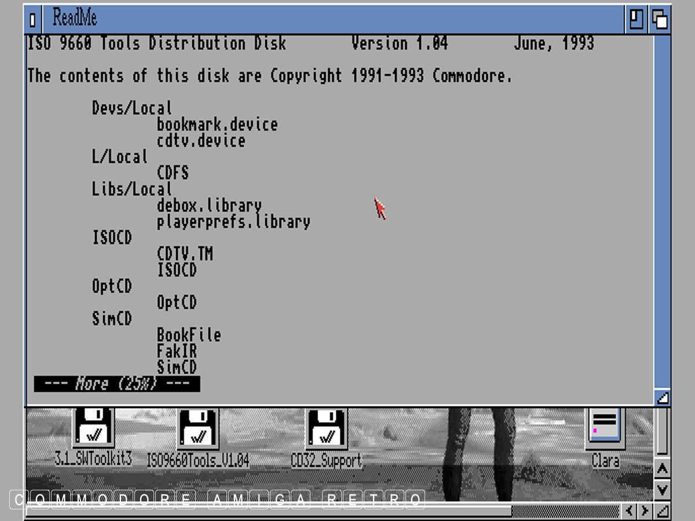The height and width of the screenshot is (521, 695).
Task: Click the Workbench vertical scrollbar thumb
Action: click(x=662, y=431)
